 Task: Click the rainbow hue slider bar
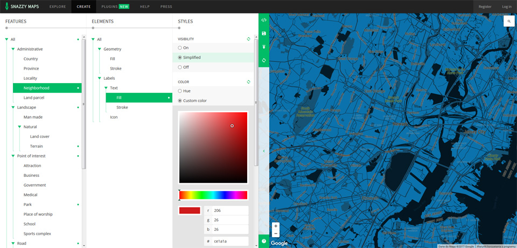coord(213,195)
